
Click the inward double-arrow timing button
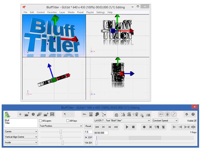point(193,127)
